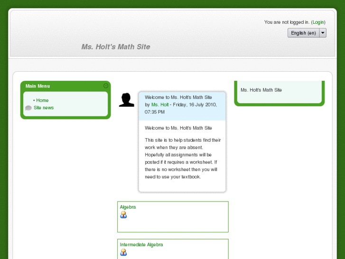This screenshot has width=345, height=259.
Task: Click the guest access icon under Algebra
Action: coord(123,215)
